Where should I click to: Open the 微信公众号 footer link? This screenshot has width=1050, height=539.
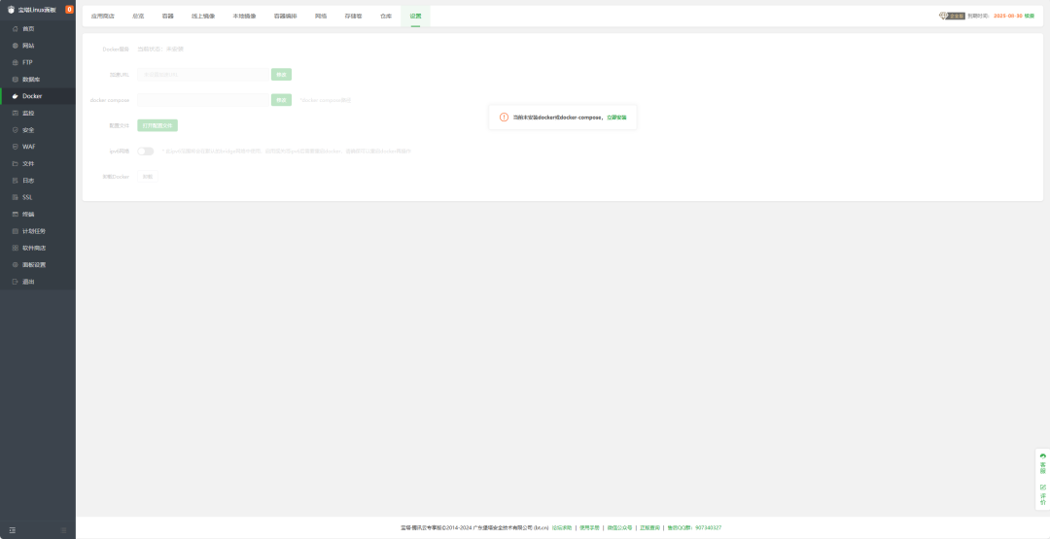tap(619, 528)
